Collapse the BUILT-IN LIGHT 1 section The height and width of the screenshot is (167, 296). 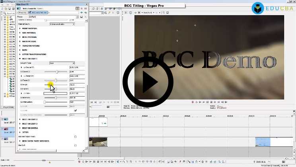20,58
